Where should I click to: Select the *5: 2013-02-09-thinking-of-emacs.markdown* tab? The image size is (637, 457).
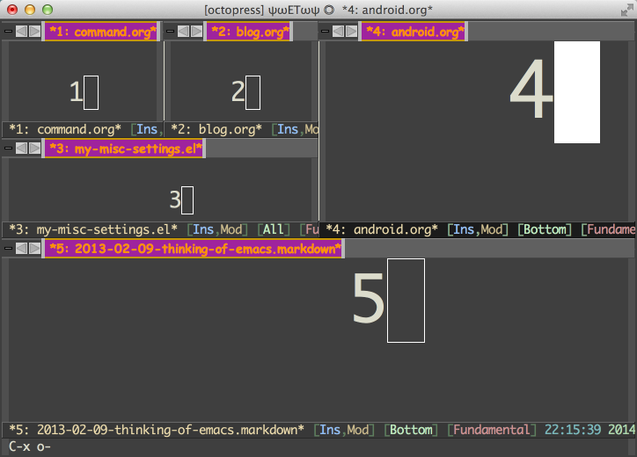(x=194, y=249)
